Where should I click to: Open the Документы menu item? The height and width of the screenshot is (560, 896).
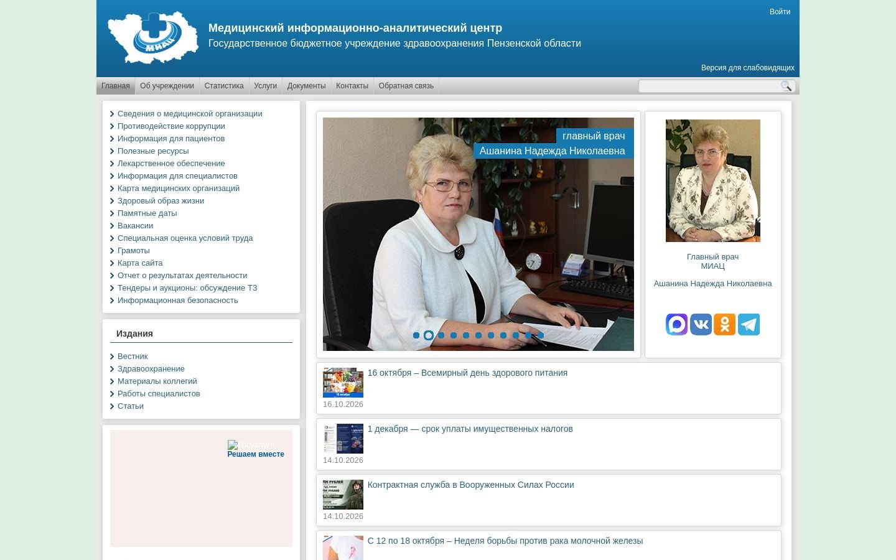307,86
